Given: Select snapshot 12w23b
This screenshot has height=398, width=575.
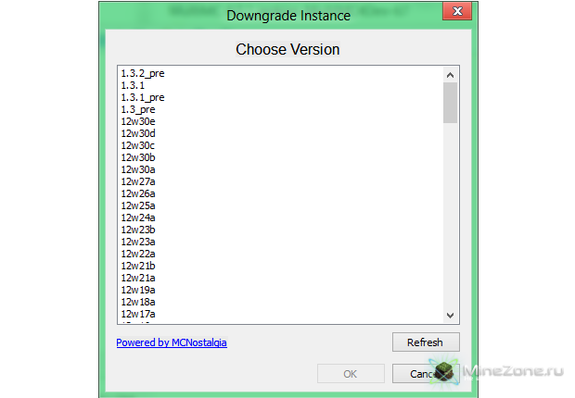Looking at the screenshot, I should [138, 230].
